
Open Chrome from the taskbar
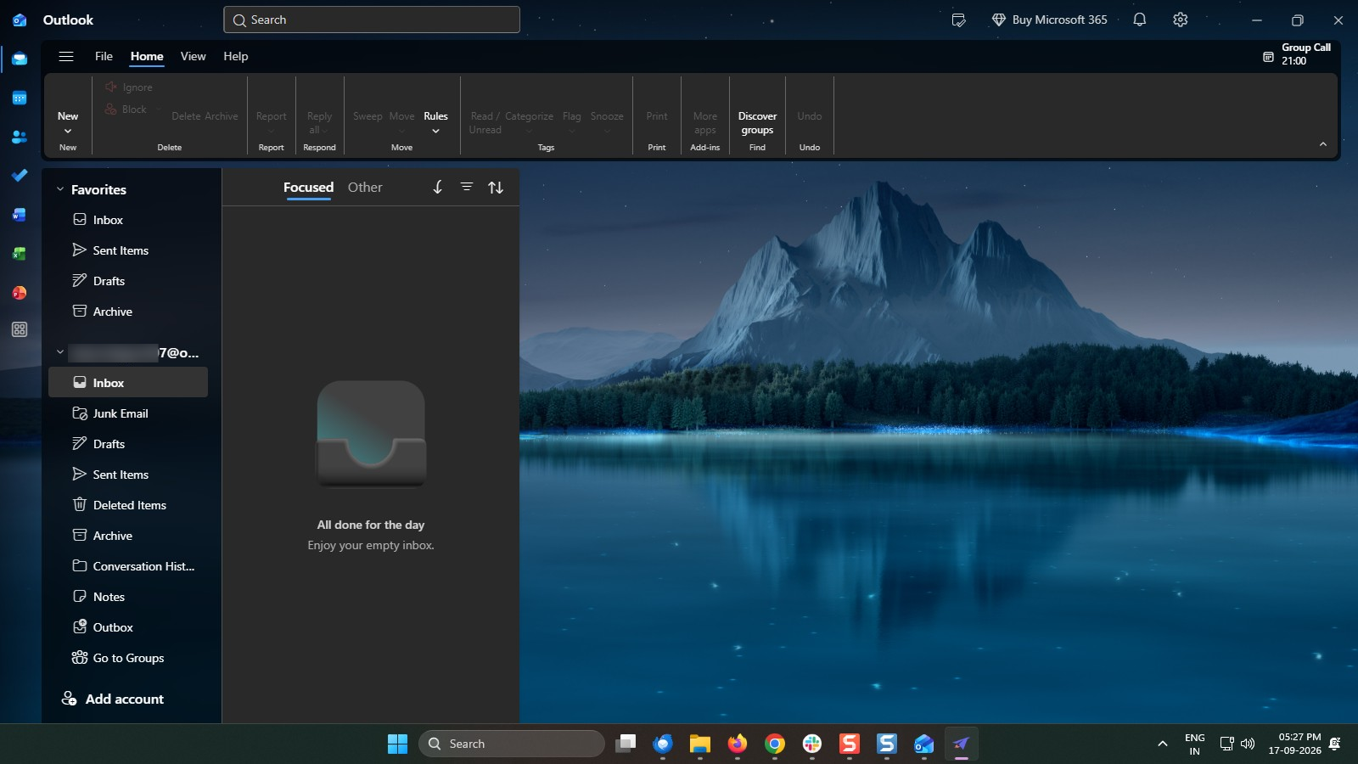[774, 744]
